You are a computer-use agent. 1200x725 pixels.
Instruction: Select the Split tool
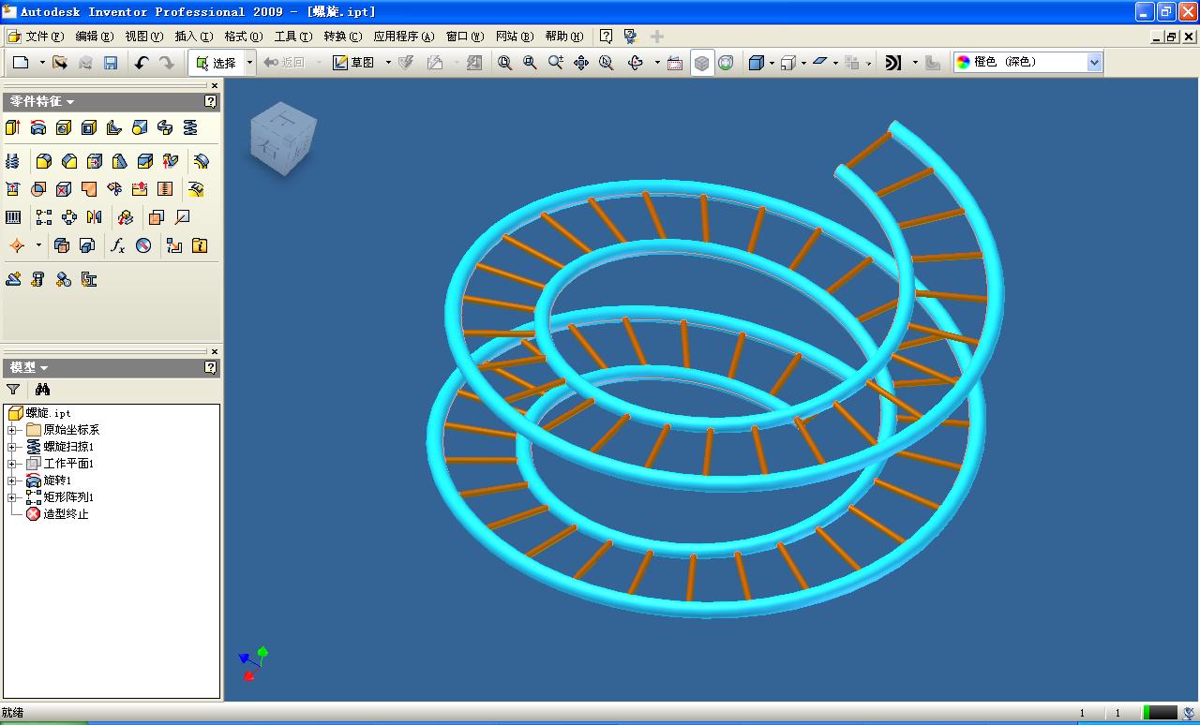click(144, 161)
